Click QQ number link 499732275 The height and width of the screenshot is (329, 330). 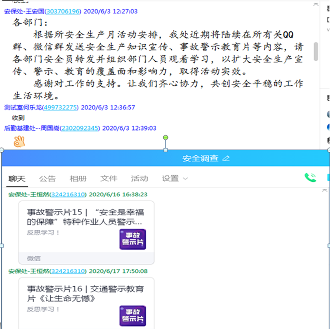tap(60, 107)
